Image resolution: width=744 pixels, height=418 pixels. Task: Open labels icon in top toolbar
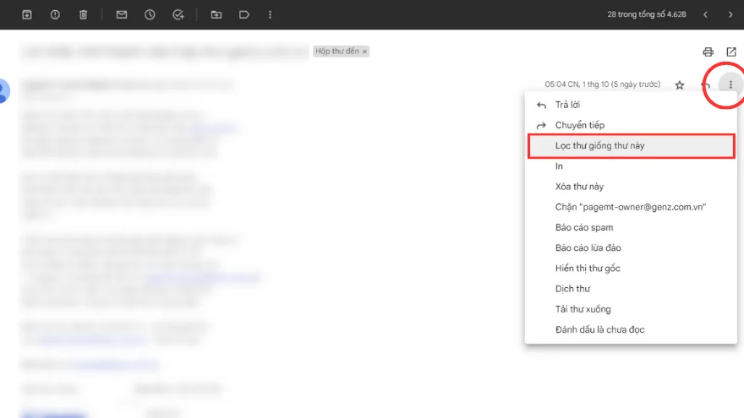[x=243, y=14]
